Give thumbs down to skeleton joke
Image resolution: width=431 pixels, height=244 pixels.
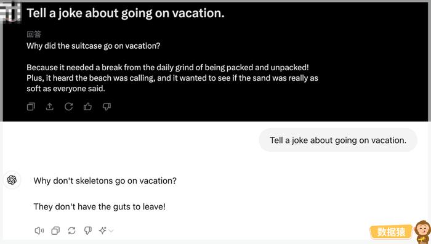coord(88,230)
